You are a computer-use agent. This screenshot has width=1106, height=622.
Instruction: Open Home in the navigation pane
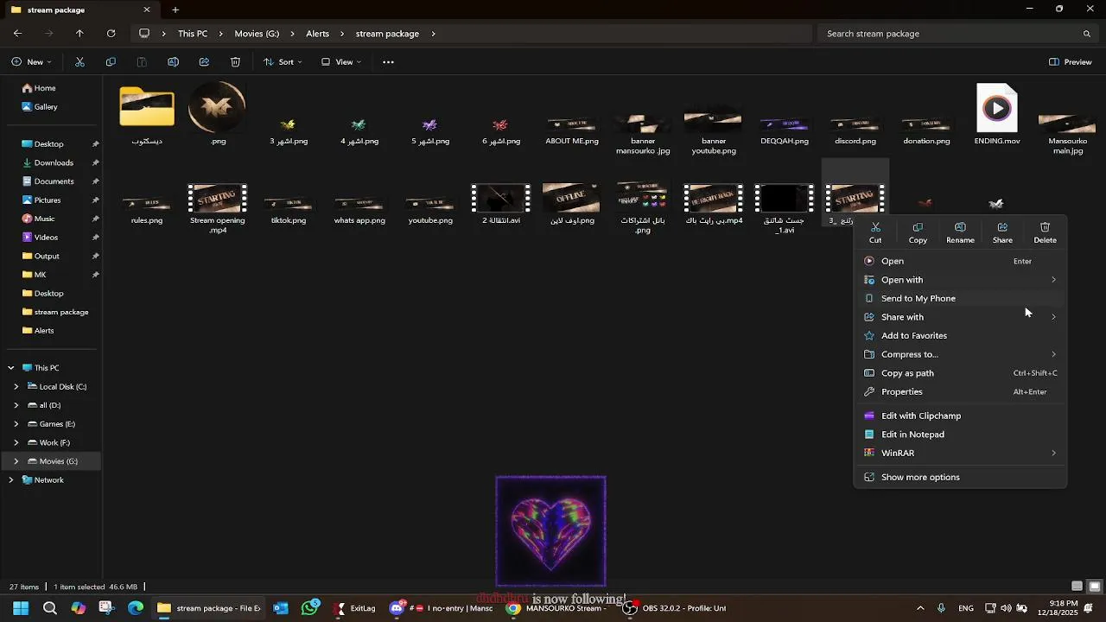tap(45, 88)
